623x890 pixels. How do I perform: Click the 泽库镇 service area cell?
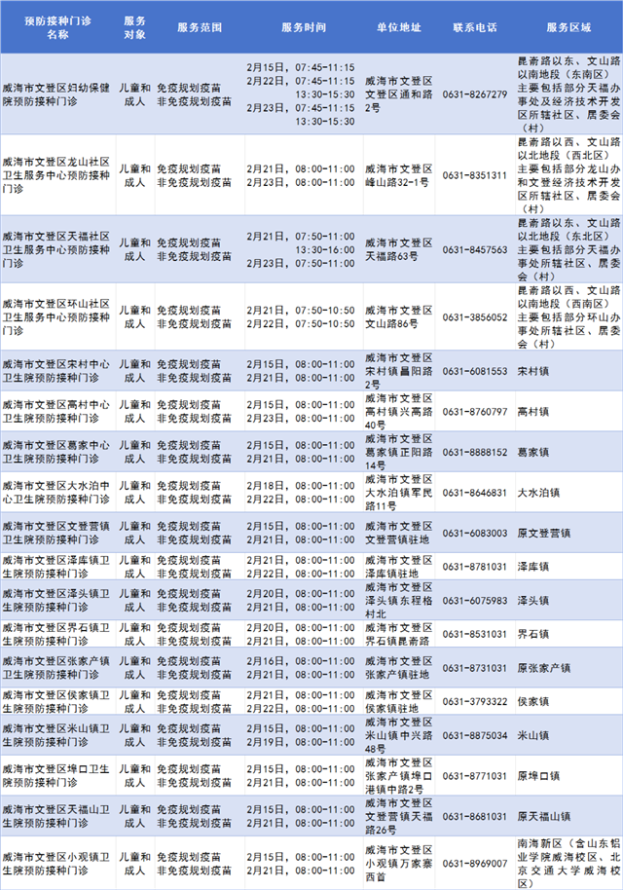[x=533, y=567]
